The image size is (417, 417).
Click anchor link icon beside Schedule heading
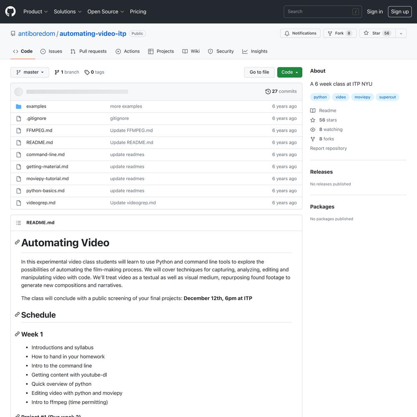[17, 314]
